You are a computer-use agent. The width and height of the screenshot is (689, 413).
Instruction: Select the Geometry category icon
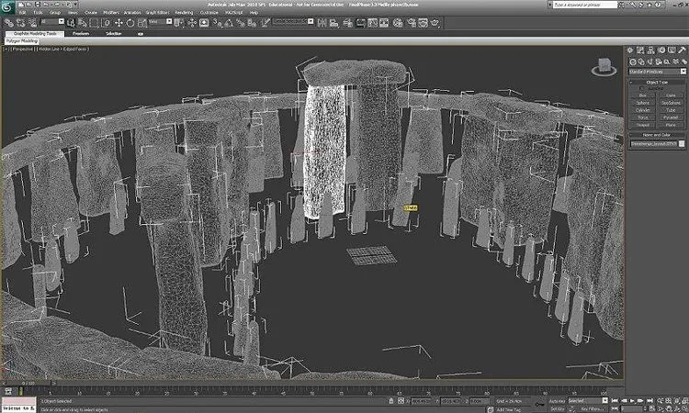click(634, 61)
